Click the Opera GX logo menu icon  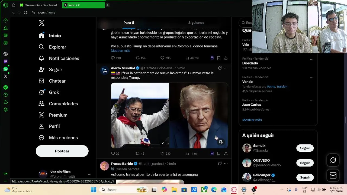(5, 5)
